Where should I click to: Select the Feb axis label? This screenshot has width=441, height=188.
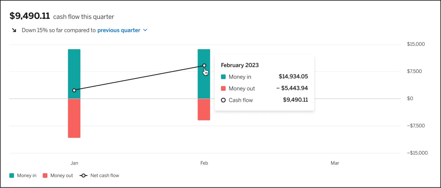tap(204, 163)
